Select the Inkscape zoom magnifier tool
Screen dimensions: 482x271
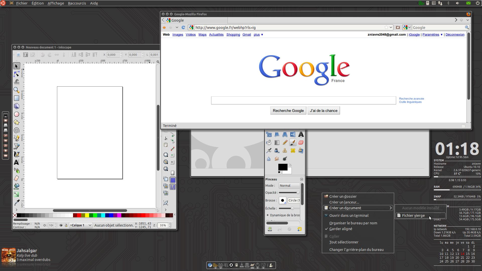click(x=17, y=90)
